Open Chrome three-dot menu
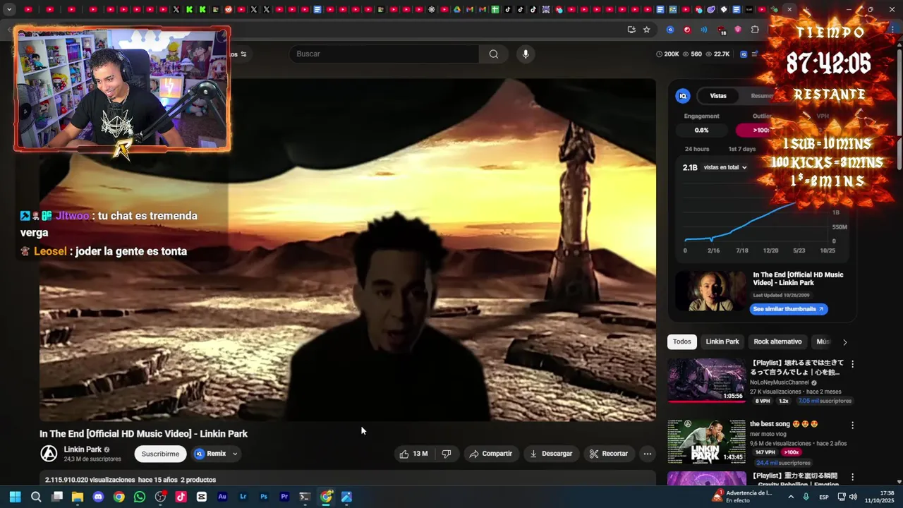 point(891,30)
